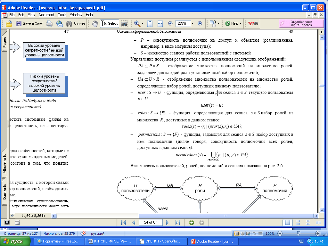Click the 125% zoom input field
The image size is (328, 246).
pyautogui.click(x=183, y=23)
